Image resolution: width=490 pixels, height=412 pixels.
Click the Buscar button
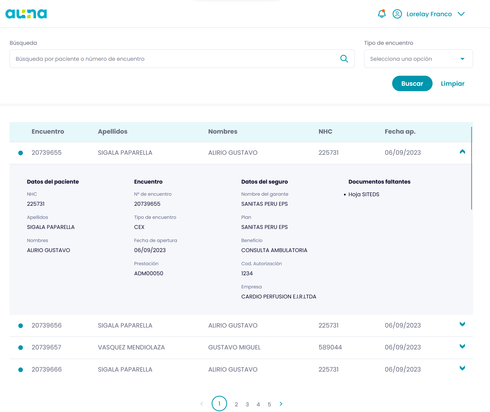(412, 83)
